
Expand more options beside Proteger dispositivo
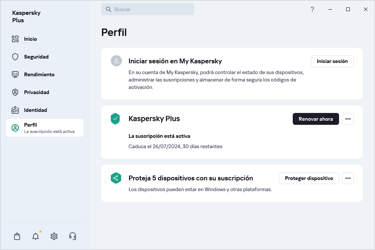(348, 178)
